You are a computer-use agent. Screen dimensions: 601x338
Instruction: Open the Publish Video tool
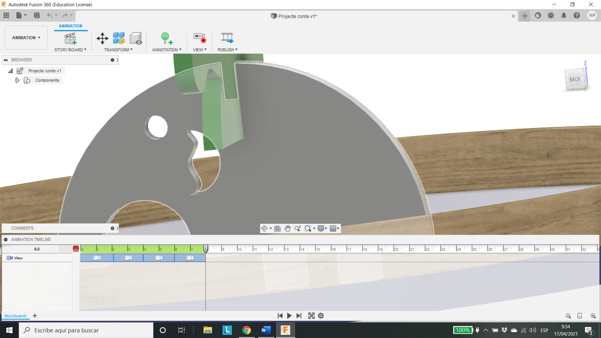point(227,38)
